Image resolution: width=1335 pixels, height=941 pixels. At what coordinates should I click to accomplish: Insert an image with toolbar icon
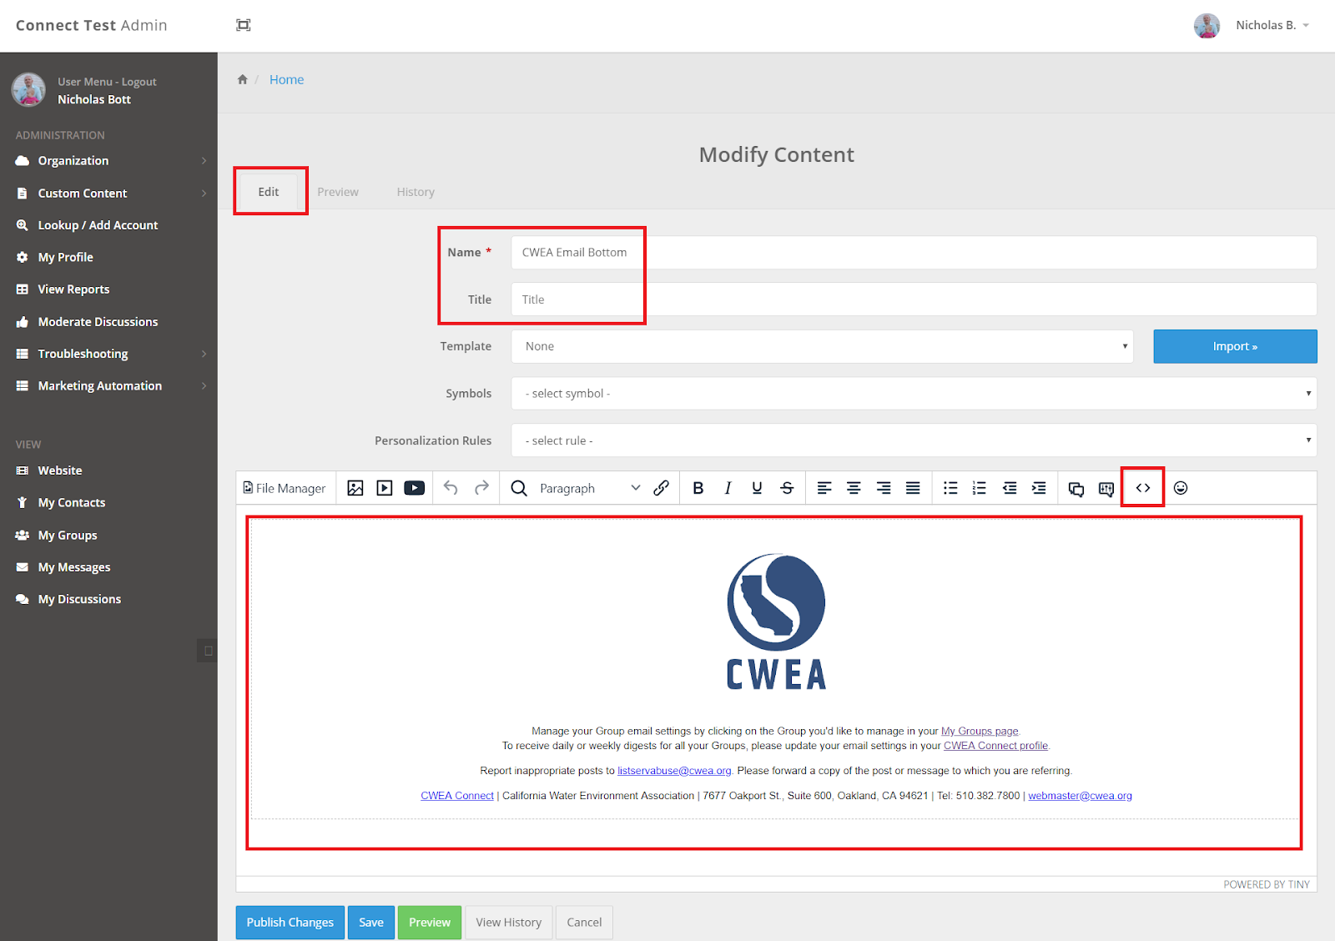click(355, 488)
